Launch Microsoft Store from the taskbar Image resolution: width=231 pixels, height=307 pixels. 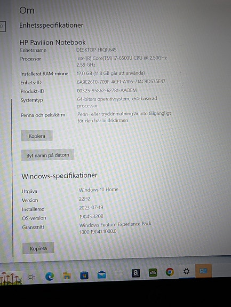[x=84, y=275]
